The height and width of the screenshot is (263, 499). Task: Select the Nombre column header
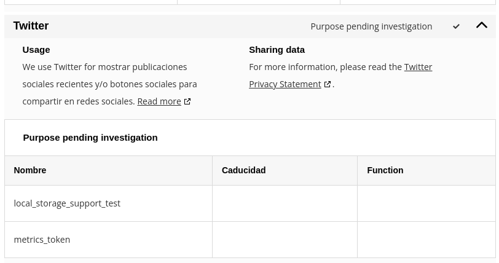109,170
